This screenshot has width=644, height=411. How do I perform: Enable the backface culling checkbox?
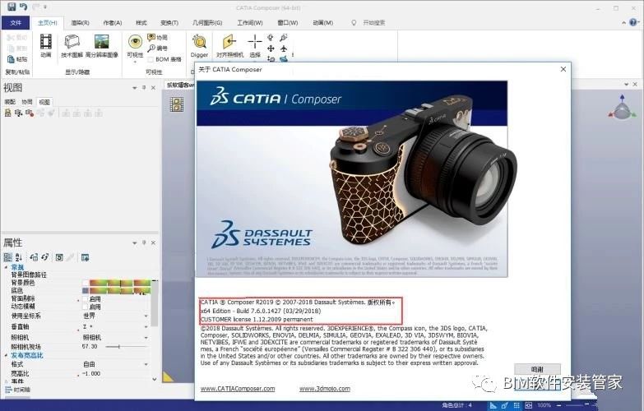tap(86, 299)
